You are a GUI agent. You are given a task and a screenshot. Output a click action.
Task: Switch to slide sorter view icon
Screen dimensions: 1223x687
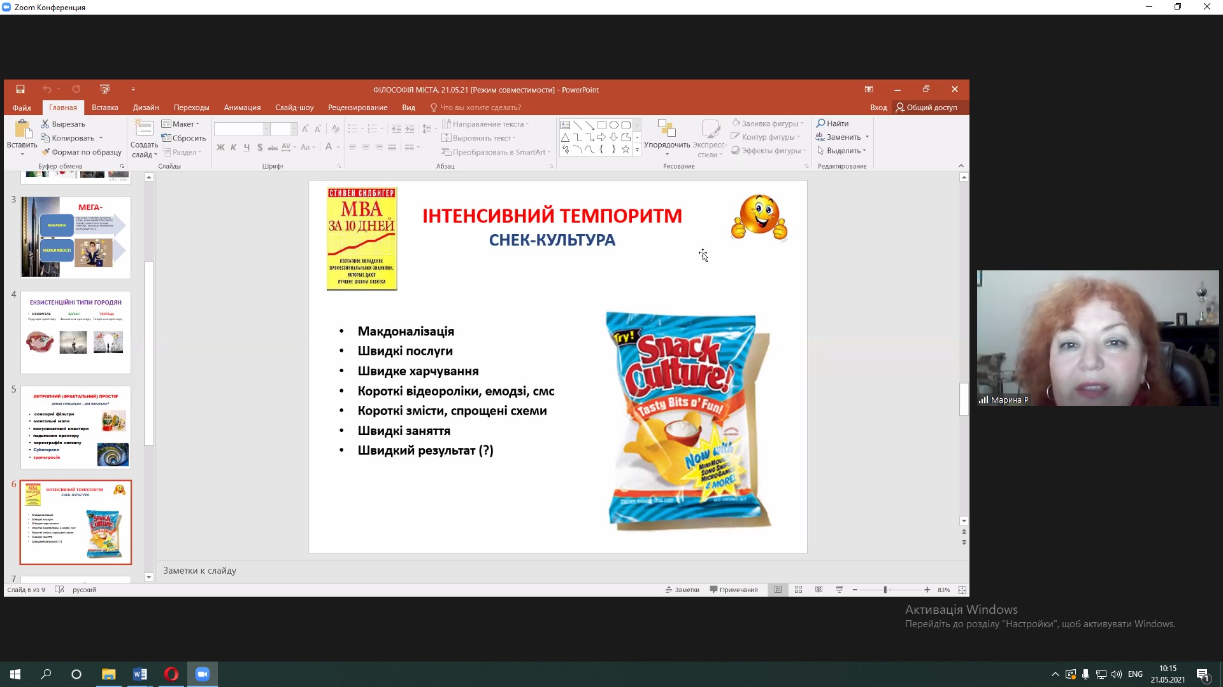[x=798, y=590]
